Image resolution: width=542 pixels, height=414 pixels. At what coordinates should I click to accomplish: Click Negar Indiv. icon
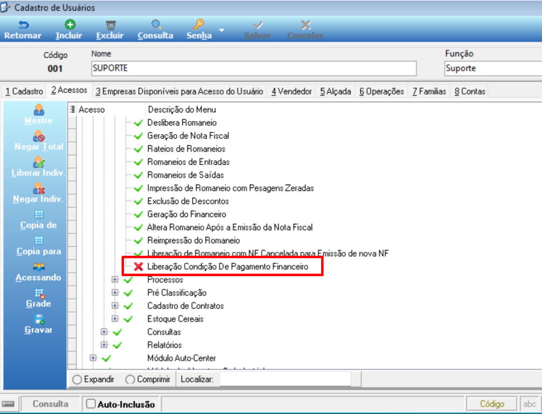tap(39, 188)
